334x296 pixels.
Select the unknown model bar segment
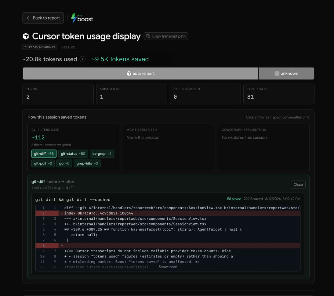point(286,73)
